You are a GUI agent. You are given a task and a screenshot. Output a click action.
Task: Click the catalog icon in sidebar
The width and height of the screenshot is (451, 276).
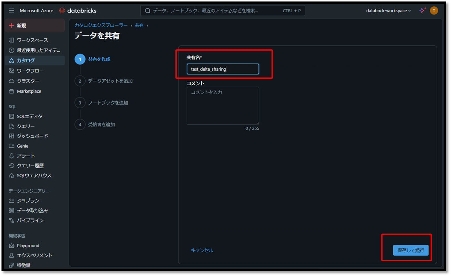[x=12, y=60]
